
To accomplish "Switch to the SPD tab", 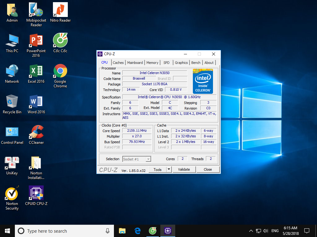I will pos(166,63).
